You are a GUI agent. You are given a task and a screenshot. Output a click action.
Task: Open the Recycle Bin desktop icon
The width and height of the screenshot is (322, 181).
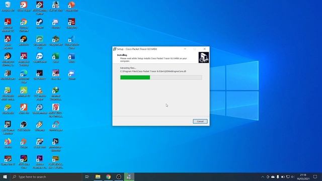tap(8, 7)
